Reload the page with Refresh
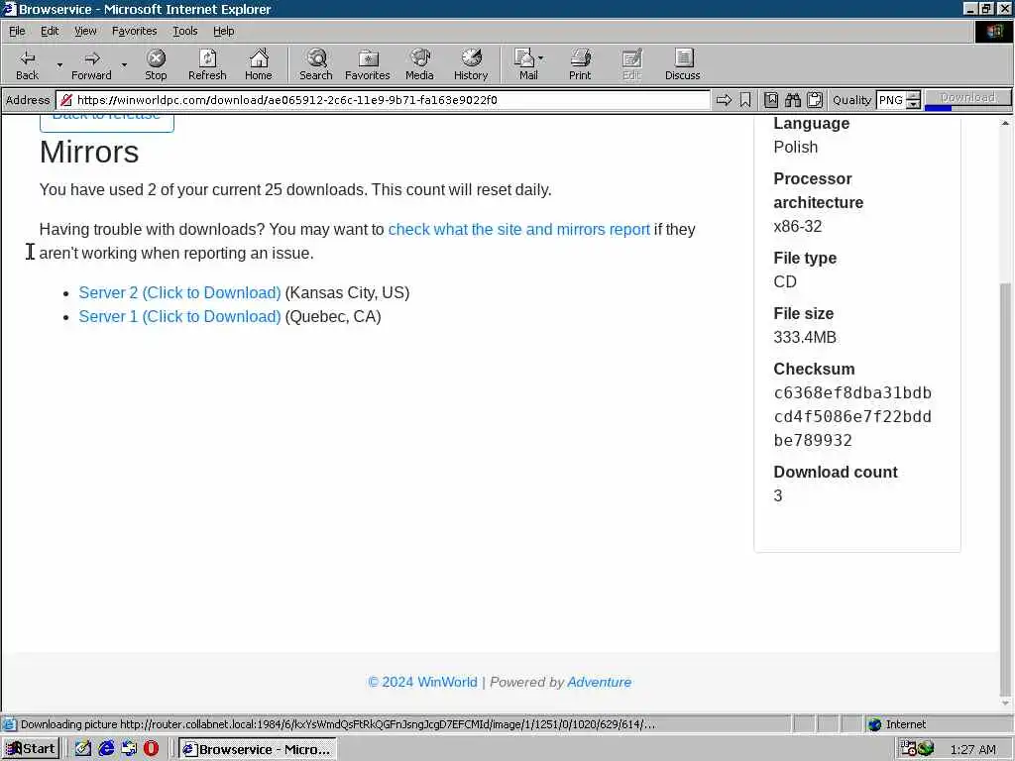 (207, 64)
